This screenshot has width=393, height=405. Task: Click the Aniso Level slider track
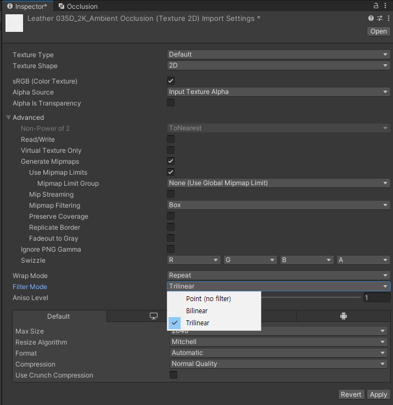point(311,297)
